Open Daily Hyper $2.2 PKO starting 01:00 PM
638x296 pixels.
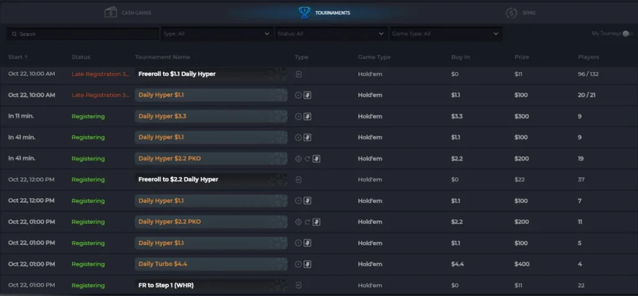coord(211,222)
